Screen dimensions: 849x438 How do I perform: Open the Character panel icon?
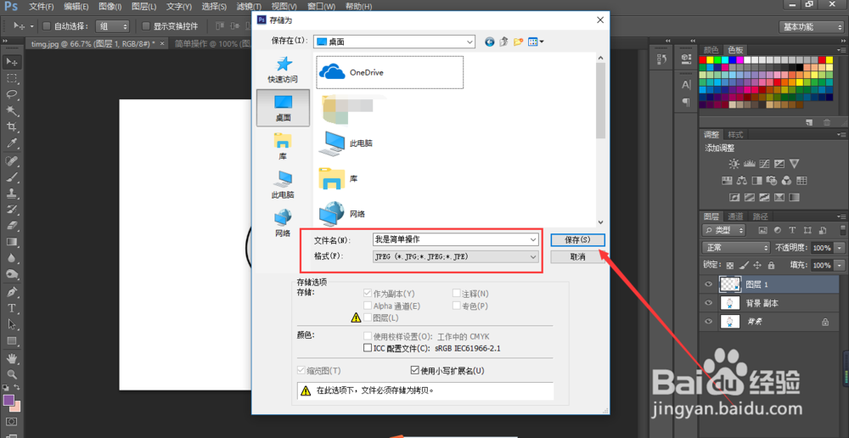(686, 85)
